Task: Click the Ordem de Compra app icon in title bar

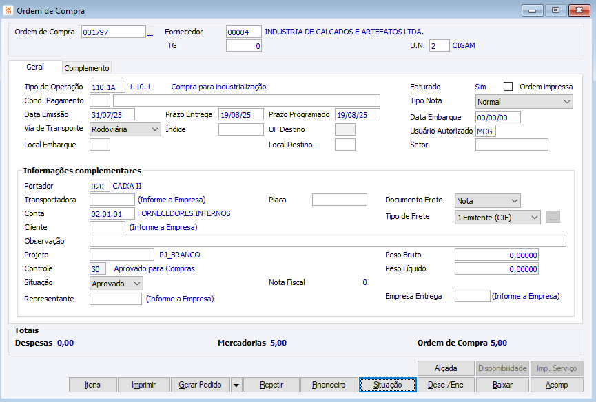Action: point(8,10)
